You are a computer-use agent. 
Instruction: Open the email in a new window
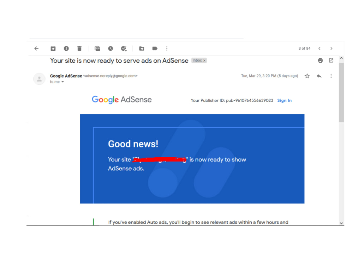[x=331, y=61]
